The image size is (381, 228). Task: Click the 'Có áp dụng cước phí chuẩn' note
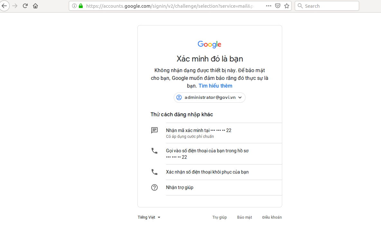tap(190, 137)
